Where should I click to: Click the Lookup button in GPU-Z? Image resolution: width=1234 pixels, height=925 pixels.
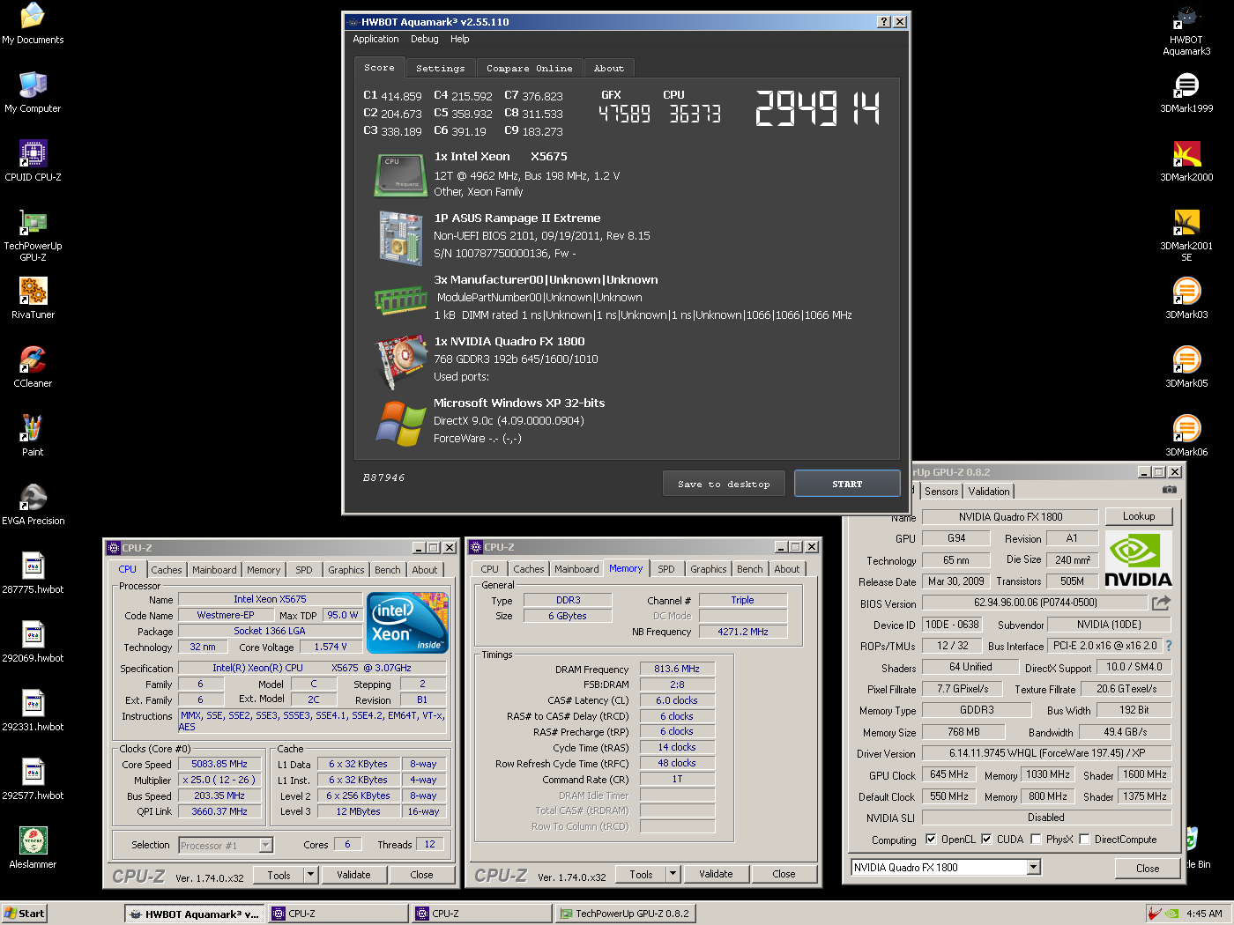pyautogui.click(x=1139, y=516)
